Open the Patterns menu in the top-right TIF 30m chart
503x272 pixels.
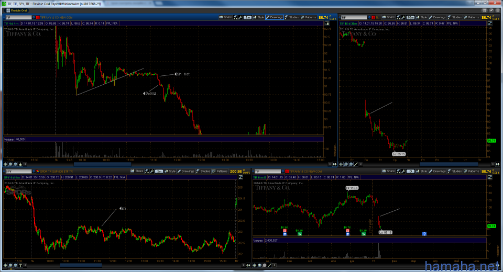pos(472,17)
